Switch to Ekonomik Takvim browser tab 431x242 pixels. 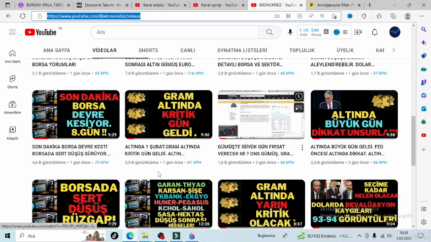[102, 5]
